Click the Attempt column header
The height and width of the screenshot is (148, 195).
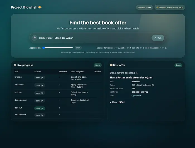click(x=63, y=71)
